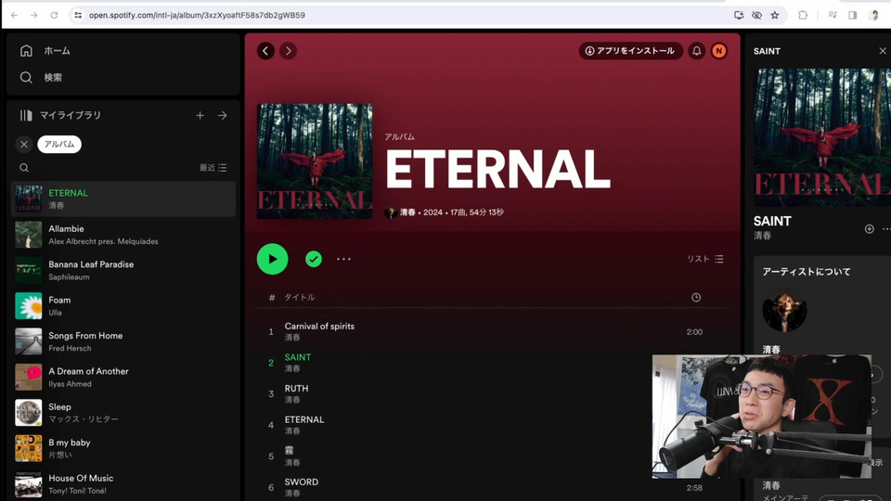This screenshot has width=891, height=501.
Task: Go to Spotify Home
Action: (x=45, y=50)
